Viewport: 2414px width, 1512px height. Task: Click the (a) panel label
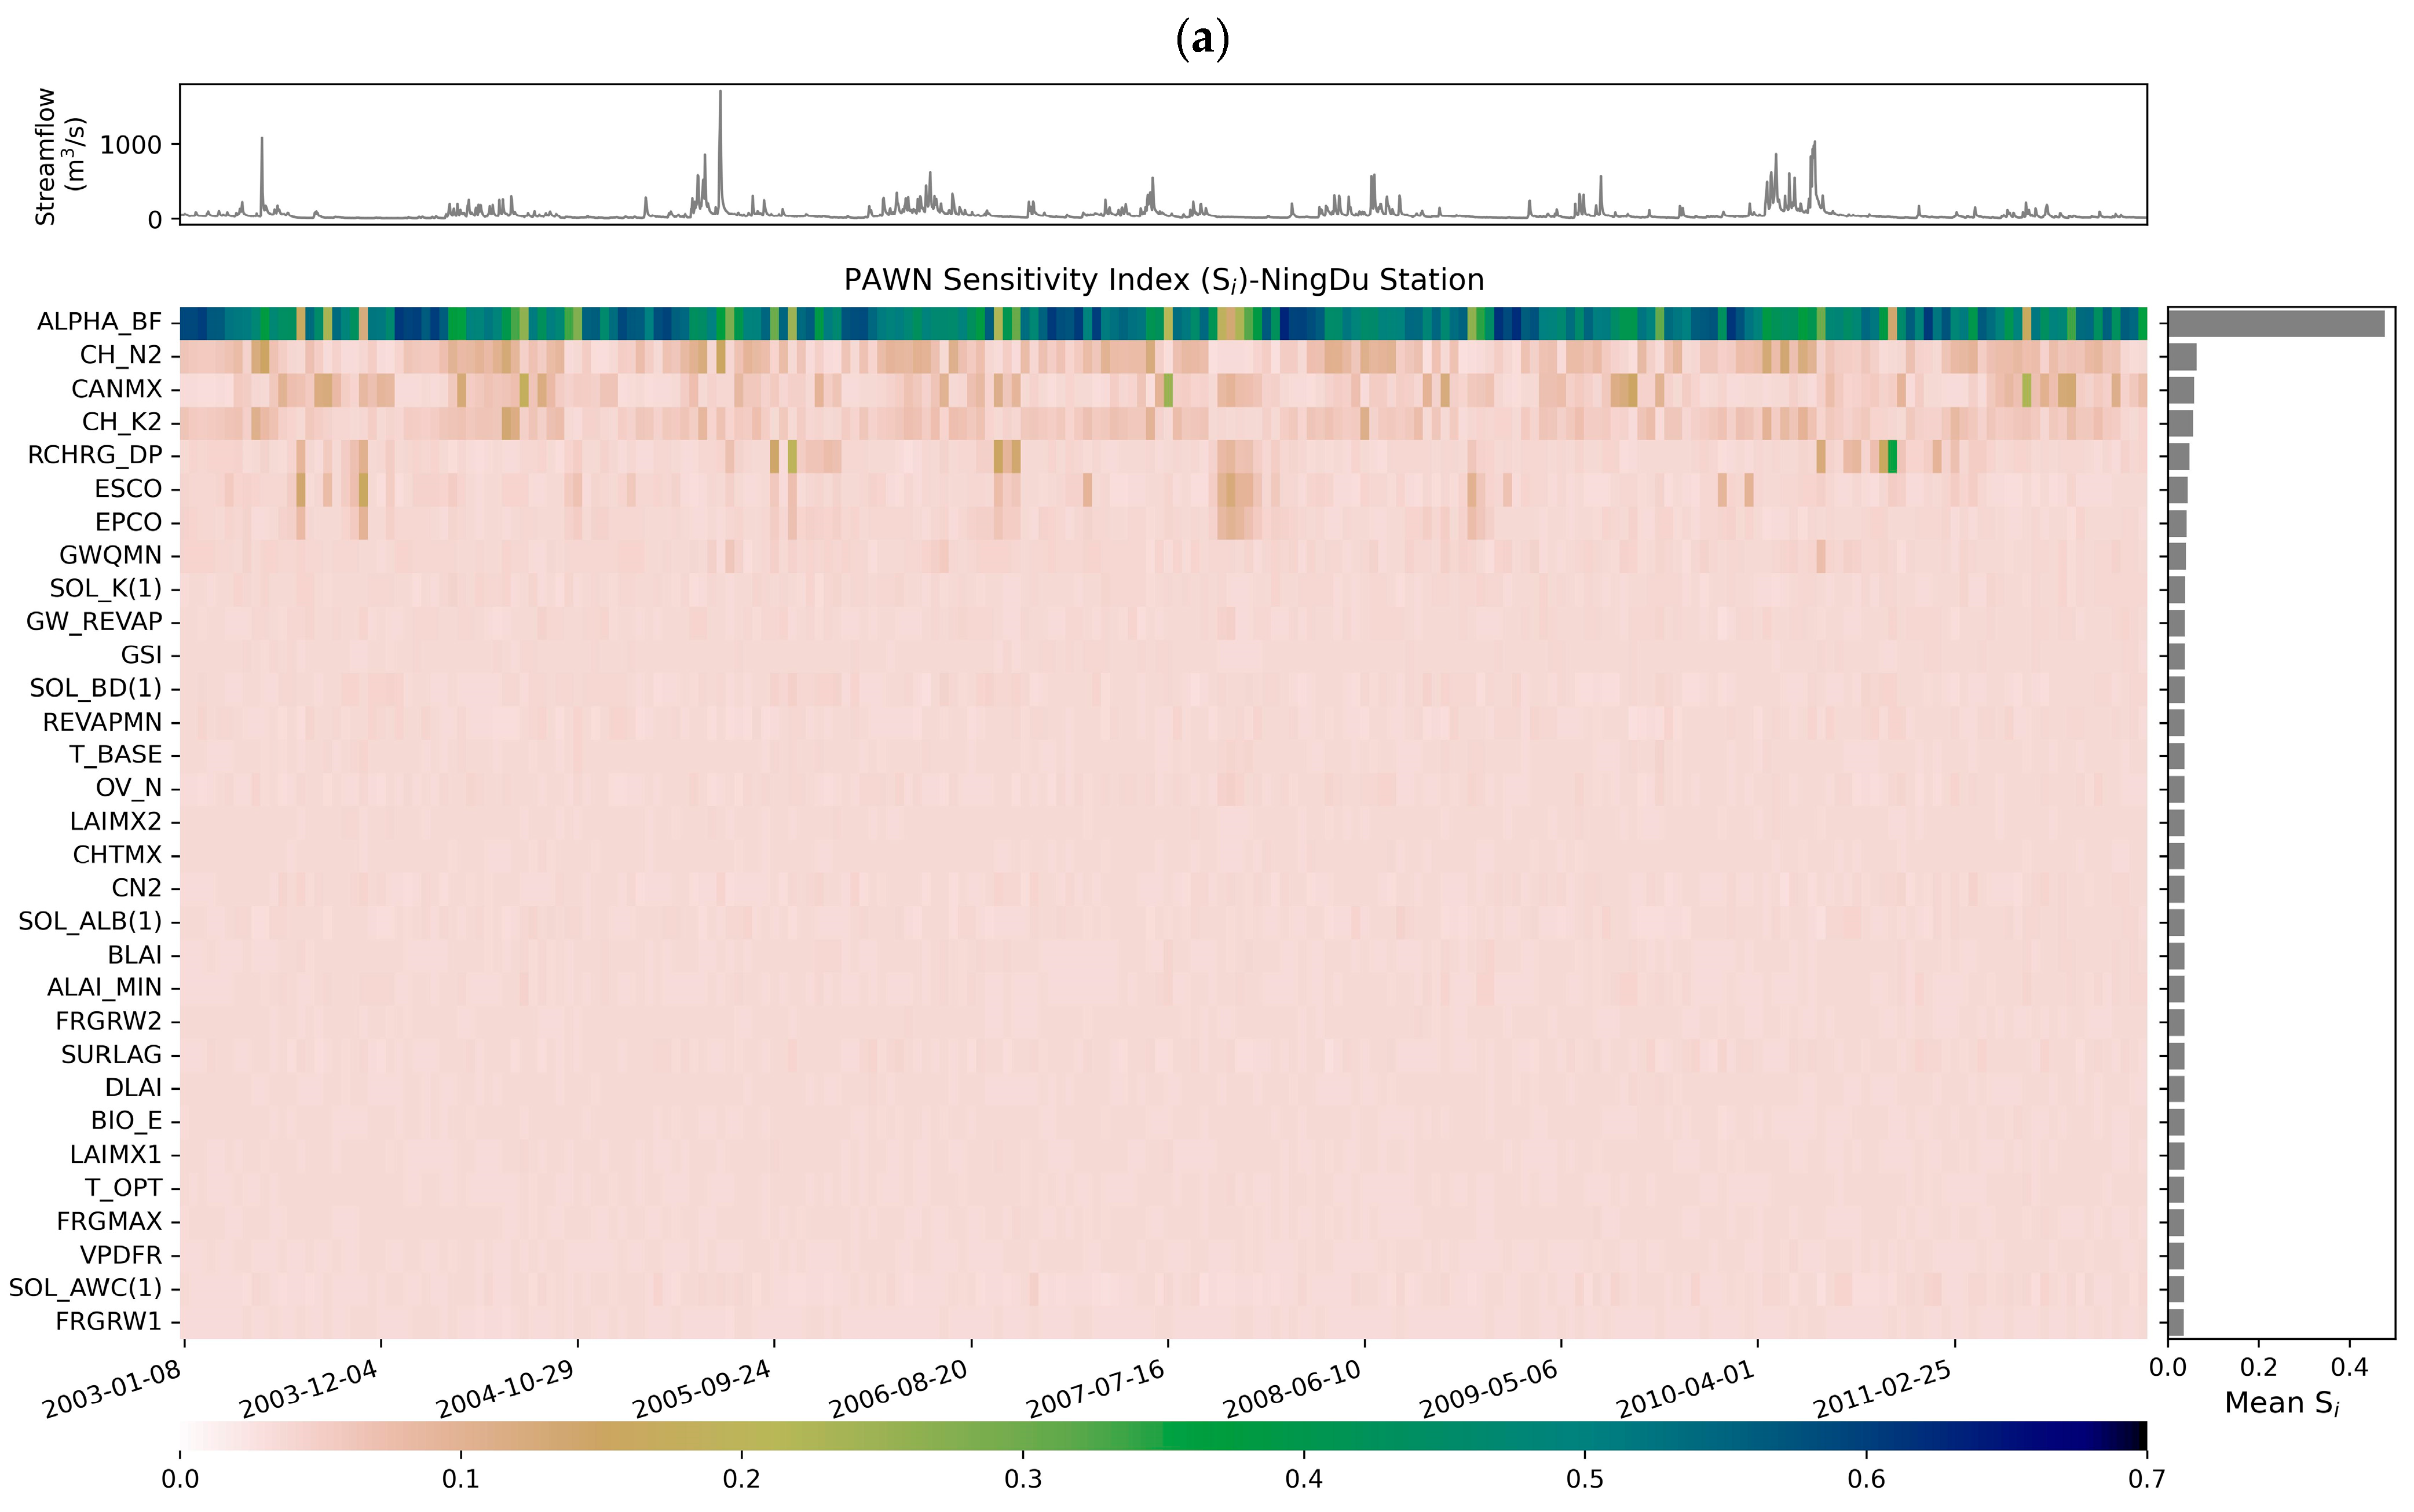pyautogui.click(x=1203, y=39)
